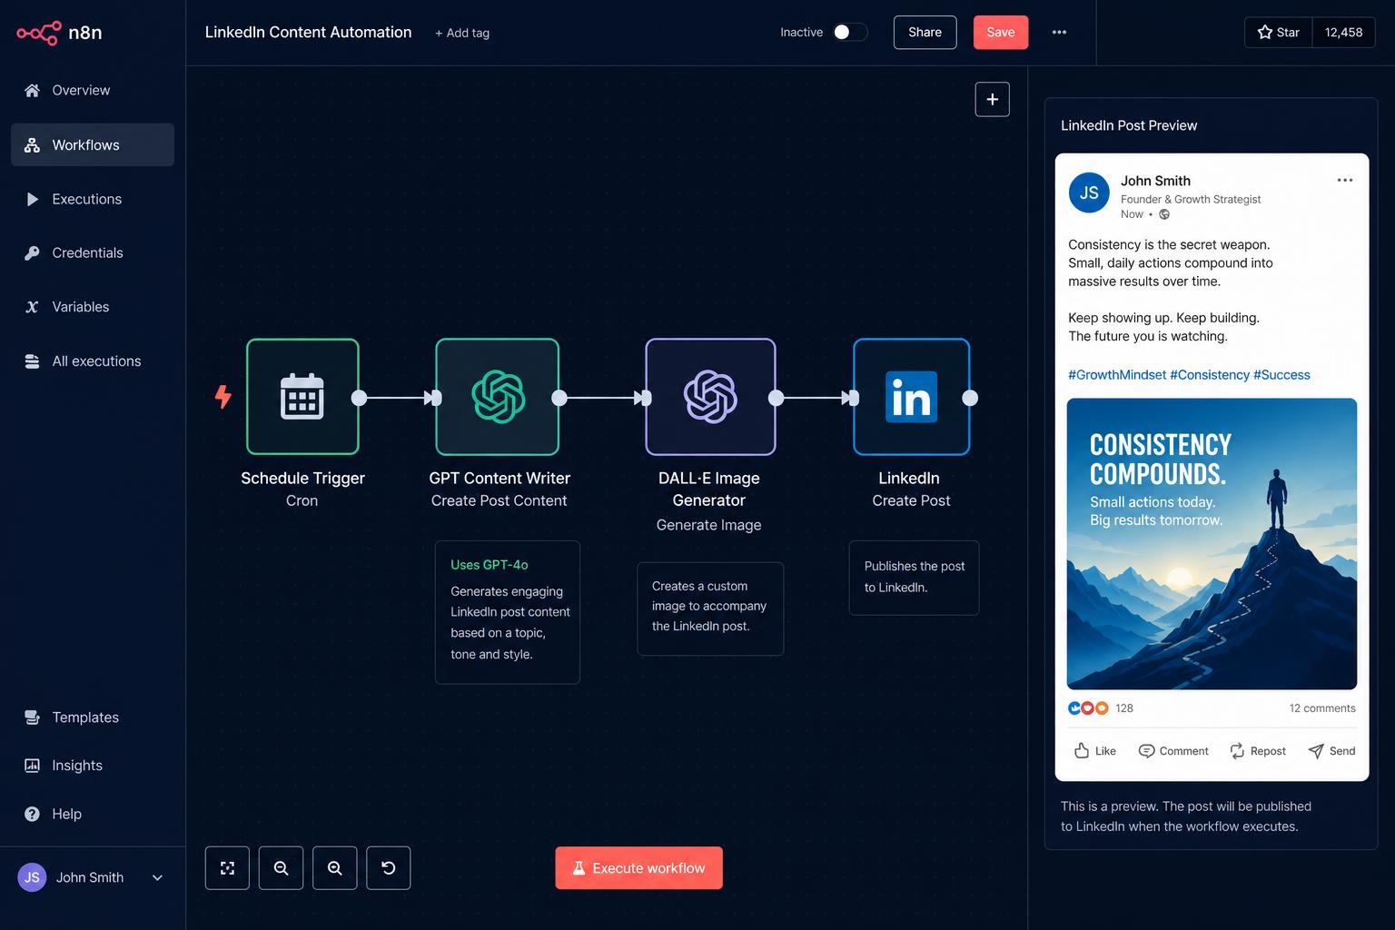The image size is (1395, 930).
Task: Expand the John Smith account chevron
Action: [x=157, y=878]
